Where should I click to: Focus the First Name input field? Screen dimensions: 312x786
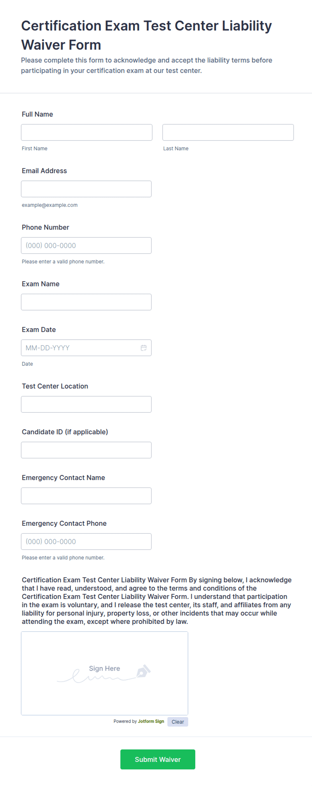pyautogui.click(x=87, y=132)
